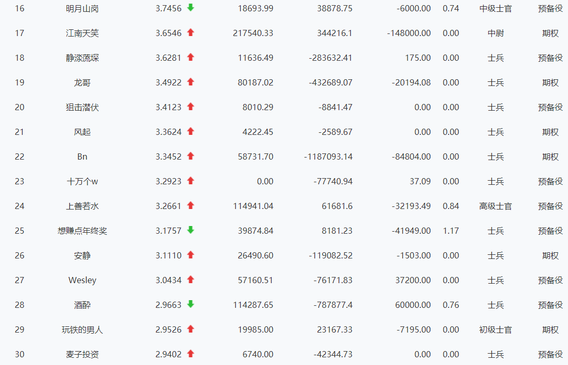The image size is (568, 365).
Task: Select the 风起 trader name
Action: point(82,132)
